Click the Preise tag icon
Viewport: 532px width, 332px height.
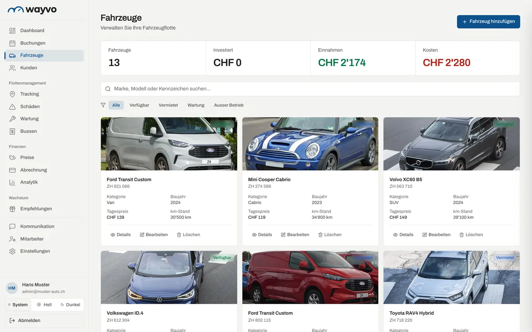(12, 158)
